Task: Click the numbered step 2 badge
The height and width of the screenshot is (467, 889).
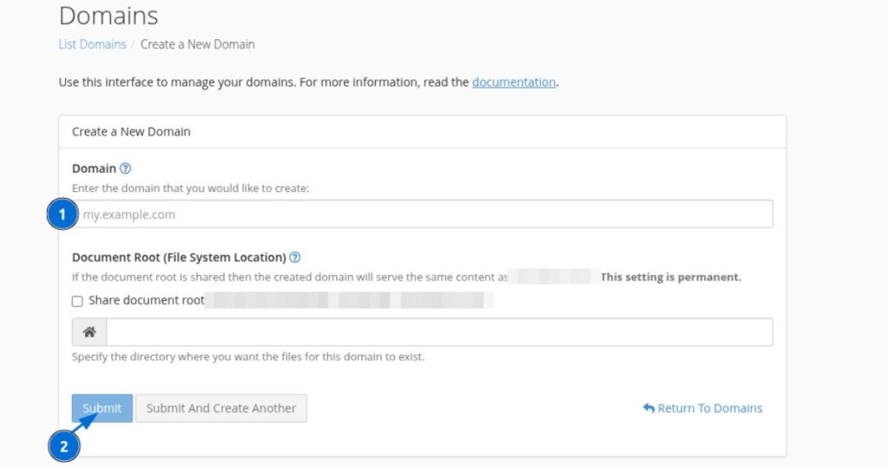Action: point(63,447)
